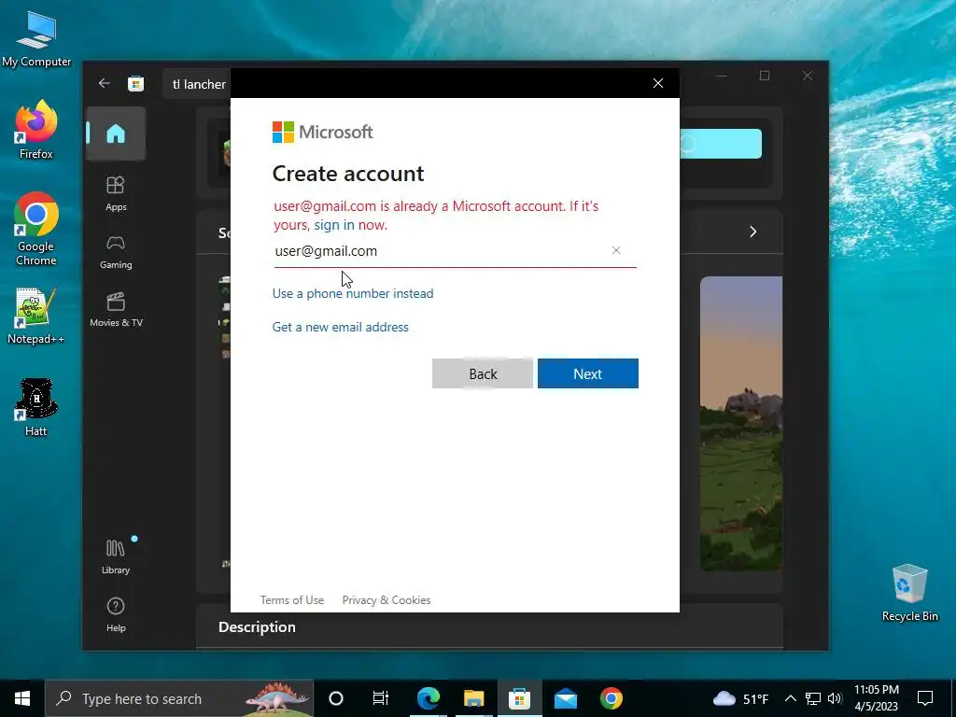Screen dimensions: 956x717
Task: Open the Windows Start menu
Action: [x=22, y=698]
